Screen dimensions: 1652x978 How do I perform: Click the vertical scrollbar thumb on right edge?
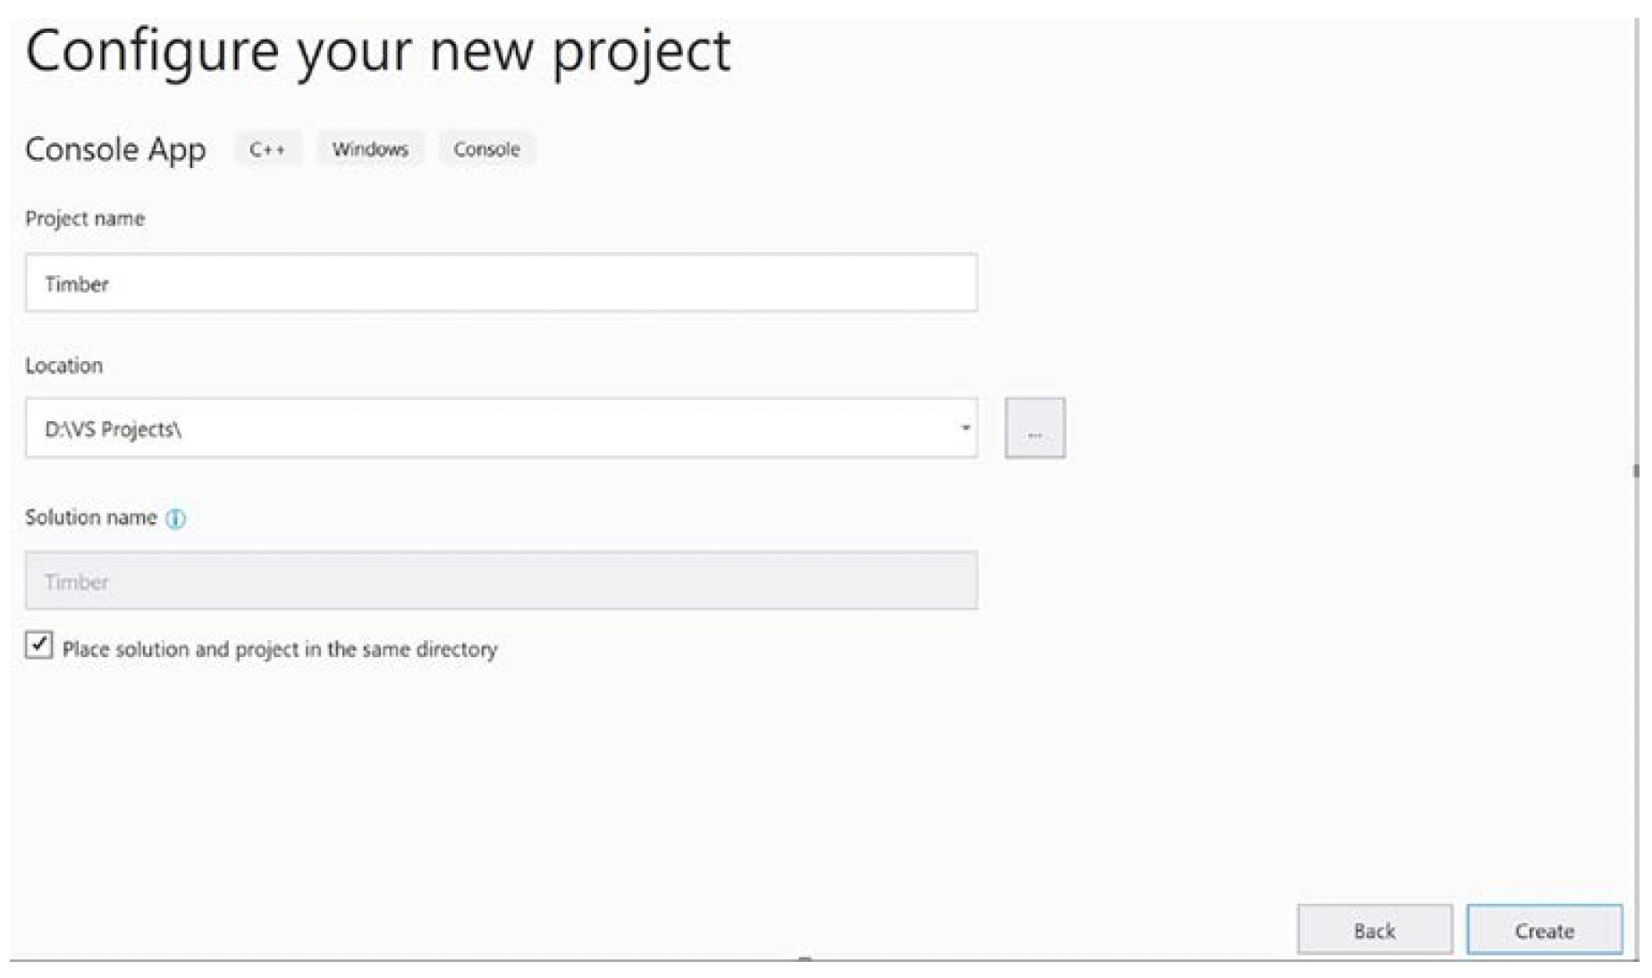(x=1635, y=470)
